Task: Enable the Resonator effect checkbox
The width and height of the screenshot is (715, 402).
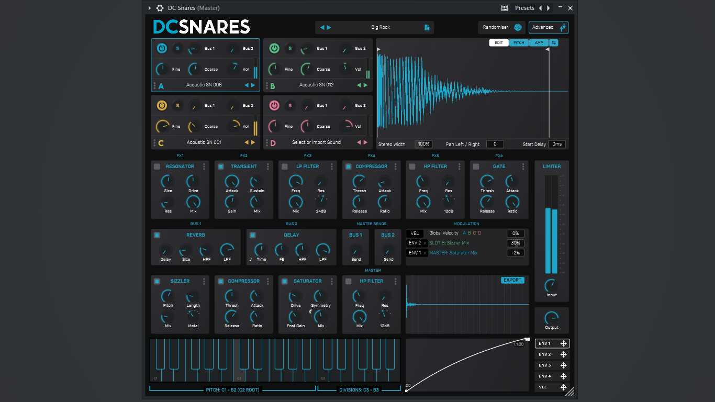Action: pos(157,166)
